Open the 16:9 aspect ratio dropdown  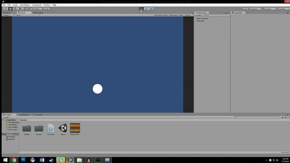[27, 15]
